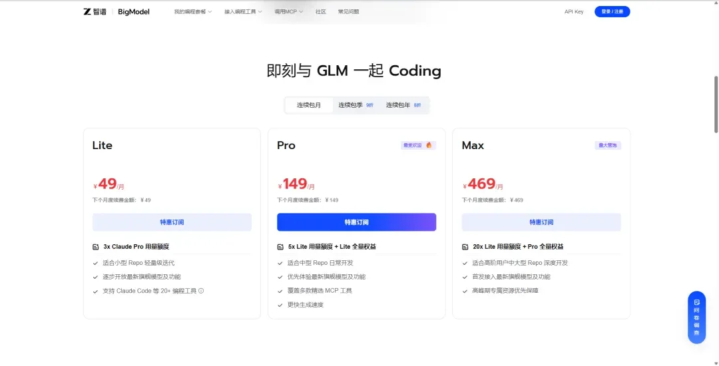The image size is (719, 366).
Task: Open the BigModel home link
Action: point(133,11)
